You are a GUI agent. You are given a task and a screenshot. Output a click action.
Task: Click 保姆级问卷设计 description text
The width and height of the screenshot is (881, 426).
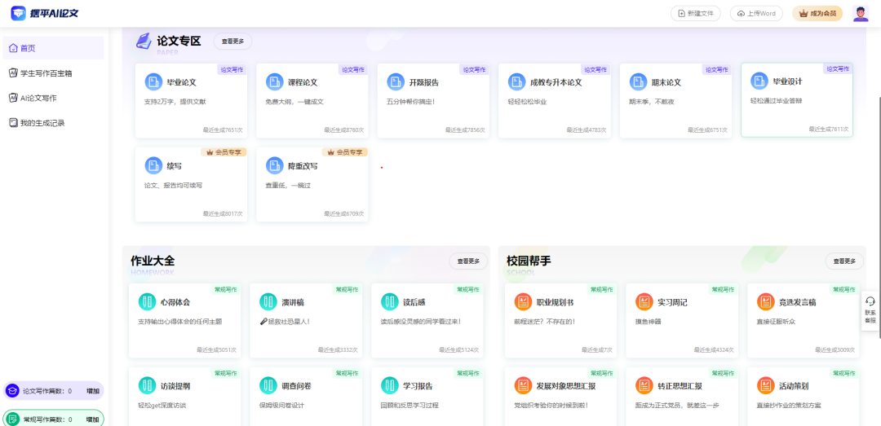pos(281,406)
